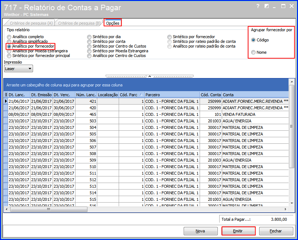The image size is (298, 240).
Task: Click the Fechar button
Action: (276, 231)
